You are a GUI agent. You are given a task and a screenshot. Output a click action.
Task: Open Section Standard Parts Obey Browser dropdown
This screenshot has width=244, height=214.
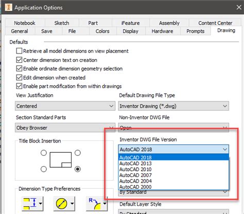point(65,128)
